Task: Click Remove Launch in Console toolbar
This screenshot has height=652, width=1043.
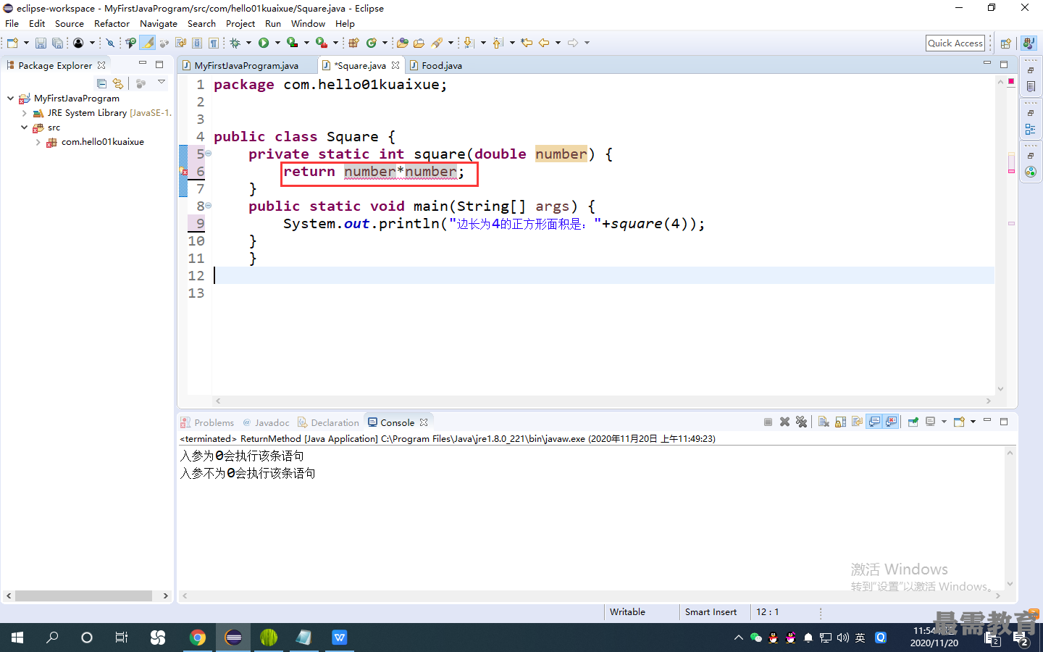Action: (784, 422)
